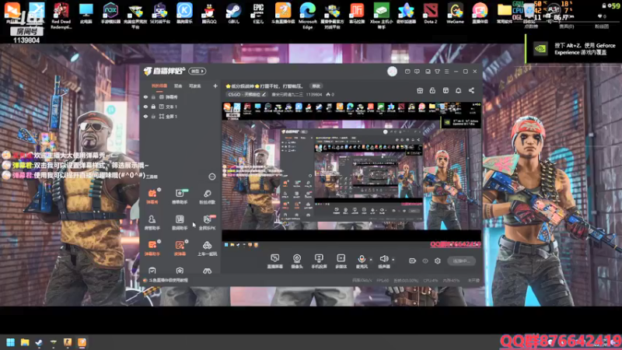
Task: Open the orange 变弹幕 tool
Action: point(180,248)
